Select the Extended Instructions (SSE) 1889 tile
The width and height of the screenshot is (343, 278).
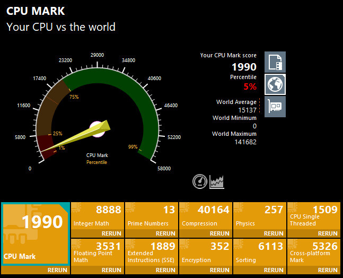[x=152, y=253]
